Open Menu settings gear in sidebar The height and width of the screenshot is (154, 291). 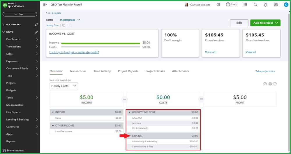[x=4, y=150]
